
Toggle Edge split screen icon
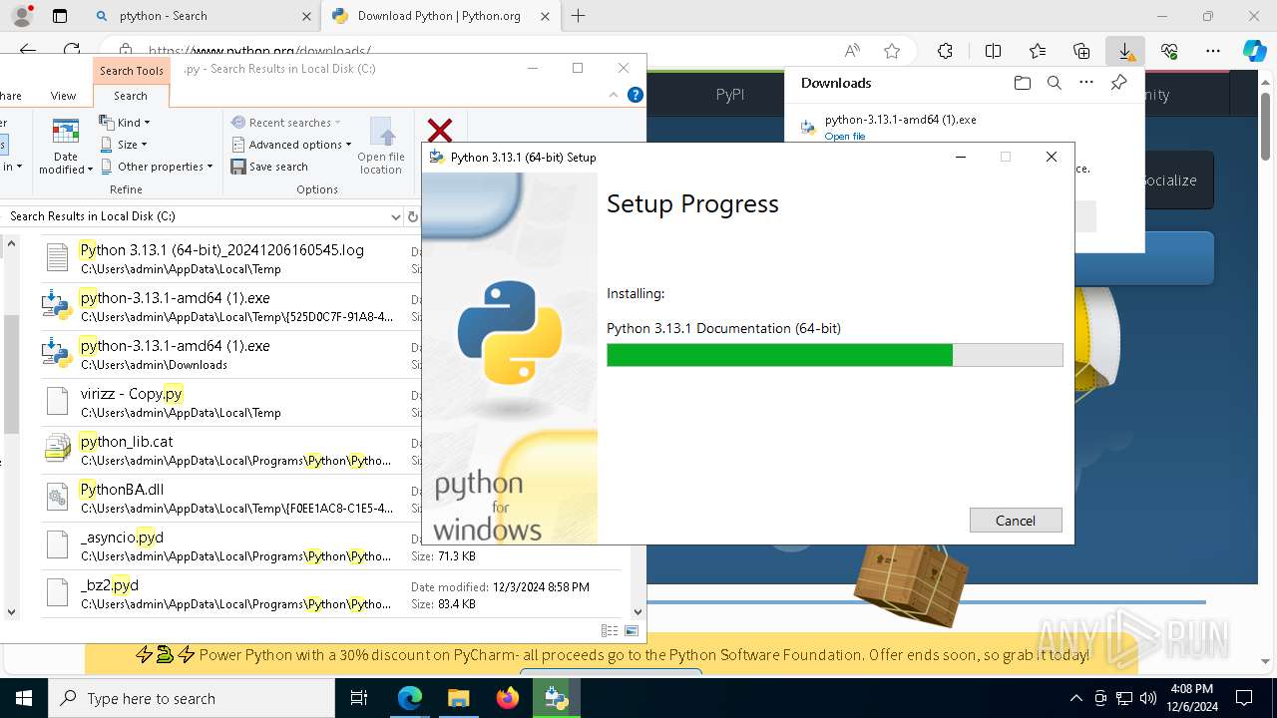(x=993, y=51)
